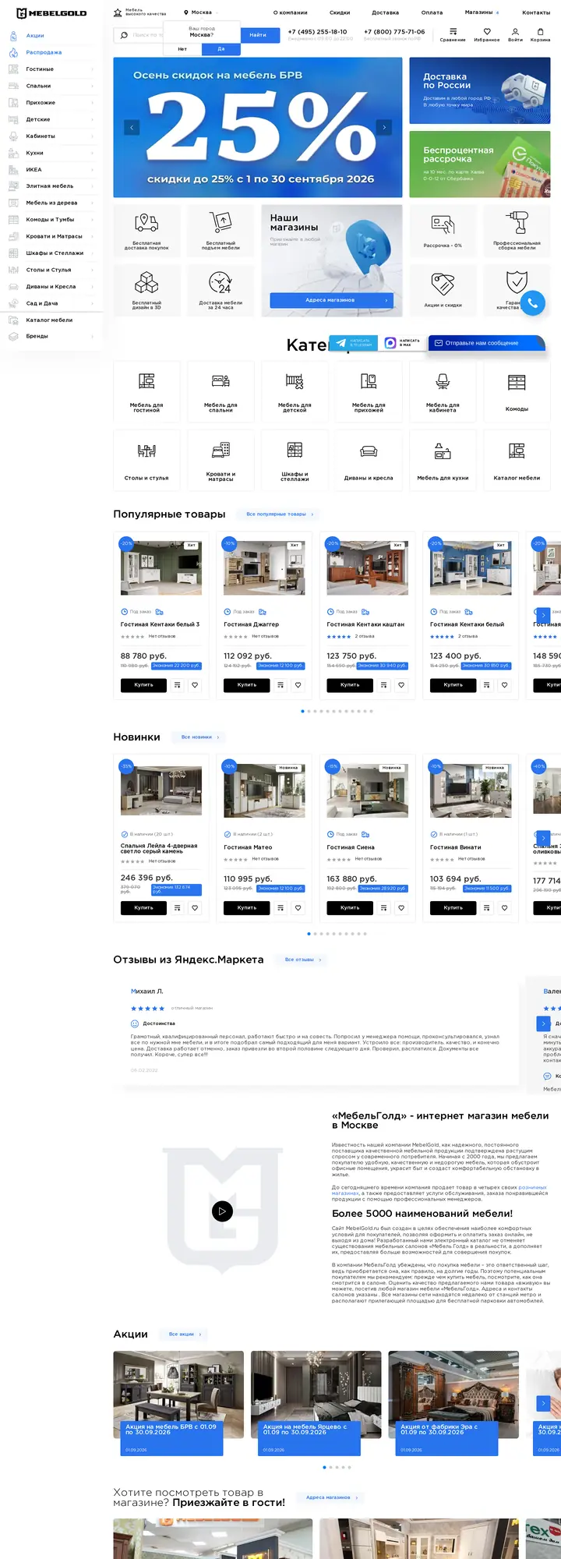Confirm city with Да button
Viewport: 561px width, 1559px height.
(221, 49)
